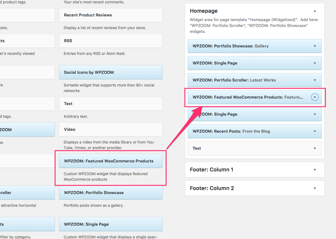The width and height of the screenshot is (336, 239).
Task: Expand Footer: Column 2 widget area
Action: (315, 188)
